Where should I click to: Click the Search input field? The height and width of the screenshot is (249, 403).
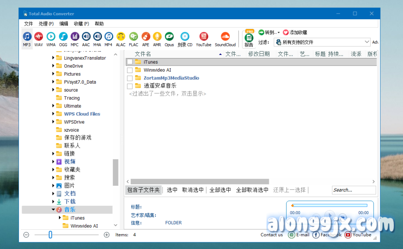(x=353, y=190)
